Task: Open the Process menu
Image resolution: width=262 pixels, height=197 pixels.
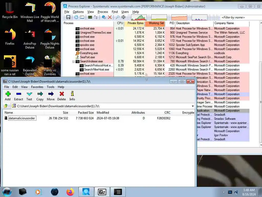Action: click(x=103, y=12)
